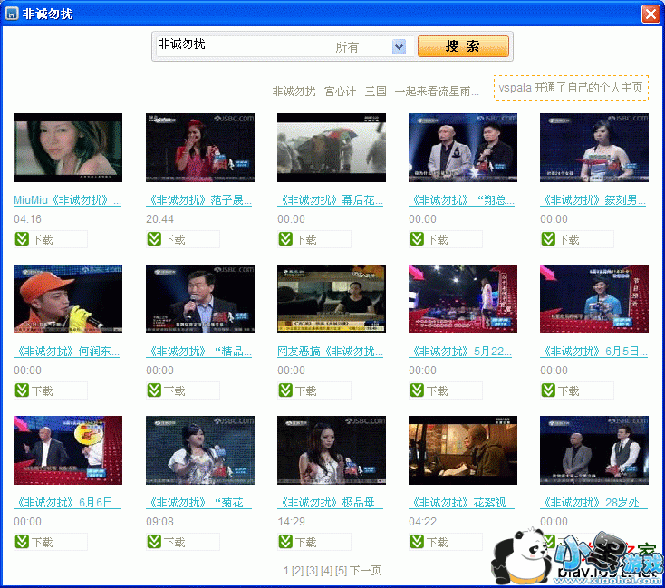Click thumbnail of MiuMiu《非诚勿扰》video
The height and width of the screenshot is (588, 665).
pos(68,148)
